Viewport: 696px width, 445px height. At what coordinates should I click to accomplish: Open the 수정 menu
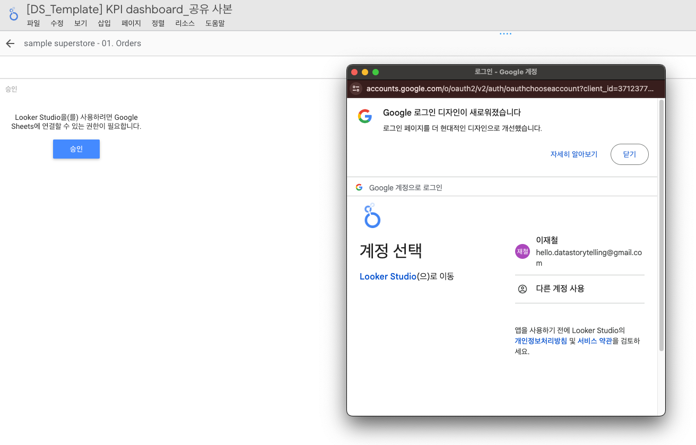click(x=57, y=23)
